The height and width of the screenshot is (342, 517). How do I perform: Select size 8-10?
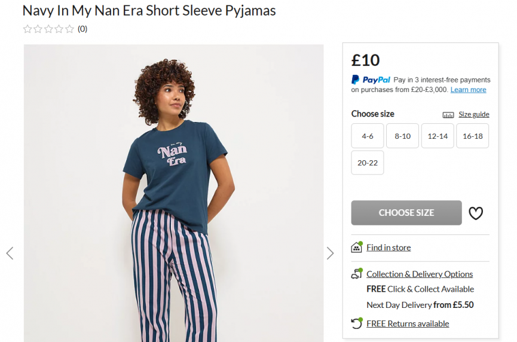click(x=402, y=136)
